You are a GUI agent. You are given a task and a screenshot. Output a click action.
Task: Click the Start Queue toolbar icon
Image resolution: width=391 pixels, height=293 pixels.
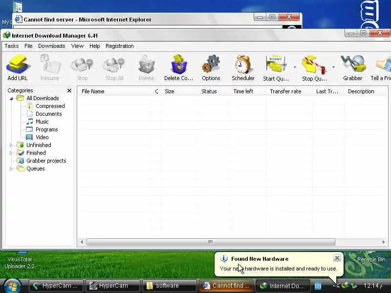tap(276, 67)
